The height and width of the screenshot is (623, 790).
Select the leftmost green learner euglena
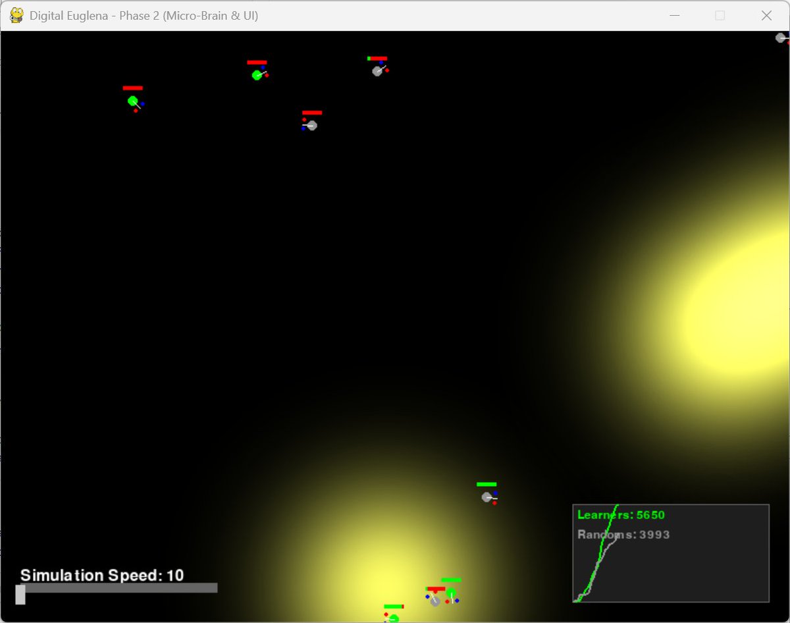tap(133, 101)
